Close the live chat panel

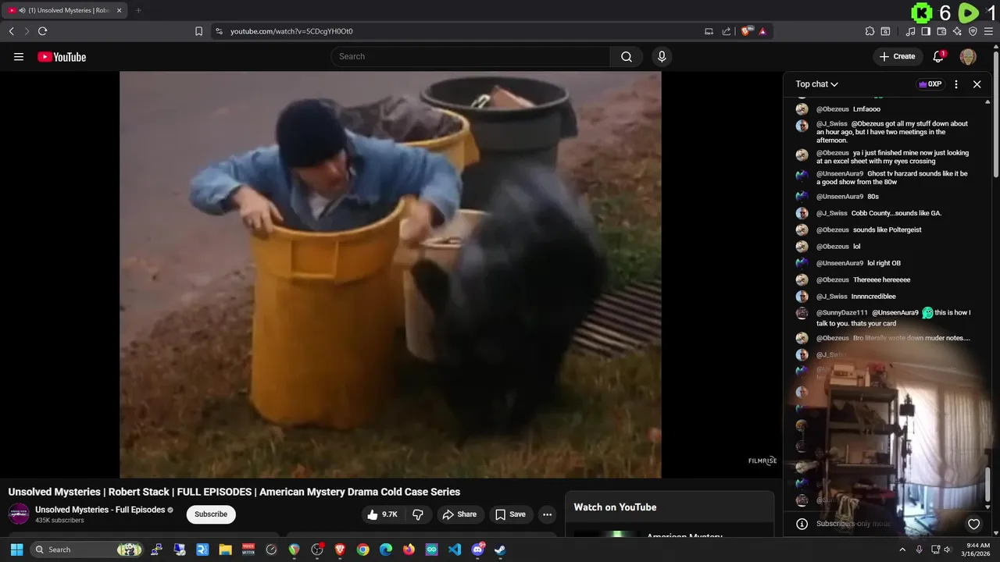[x=977, y=84]
